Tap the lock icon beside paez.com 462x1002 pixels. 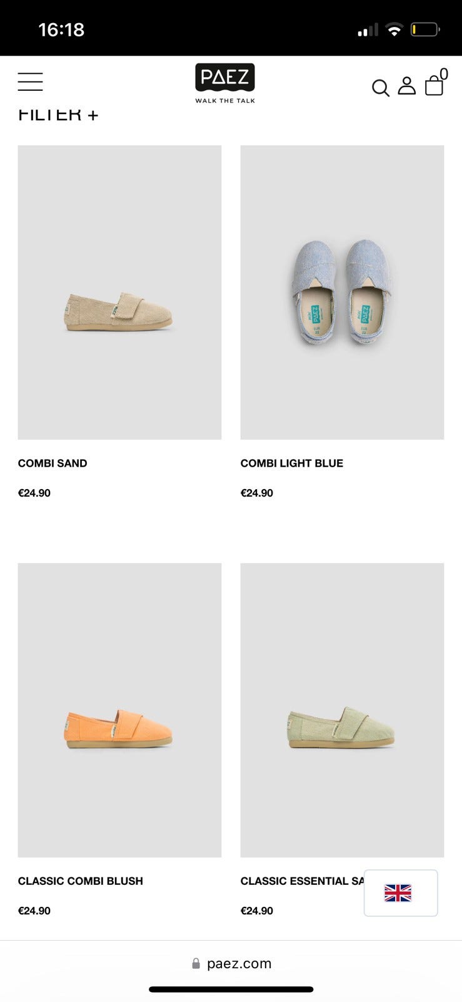point(196,963)
